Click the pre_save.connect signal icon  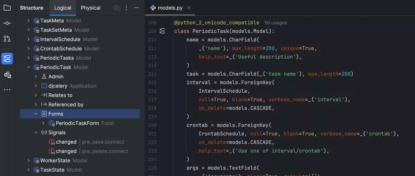[52, 142]
